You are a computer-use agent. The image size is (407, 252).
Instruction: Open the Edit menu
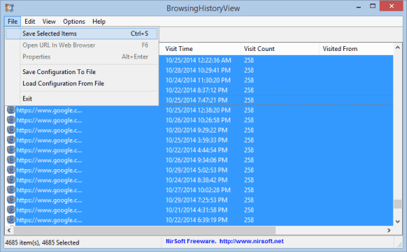tap(30, 22)
